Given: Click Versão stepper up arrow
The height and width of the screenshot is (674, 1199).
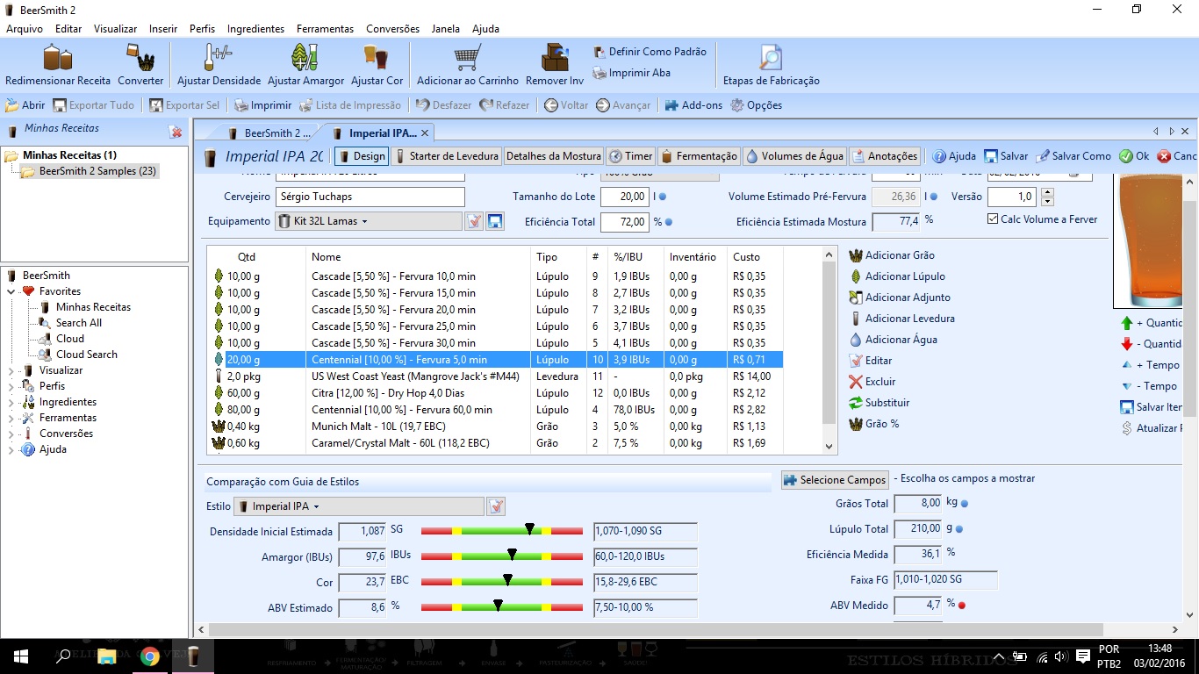Looking at the screenshot, I should point(1045,192).
